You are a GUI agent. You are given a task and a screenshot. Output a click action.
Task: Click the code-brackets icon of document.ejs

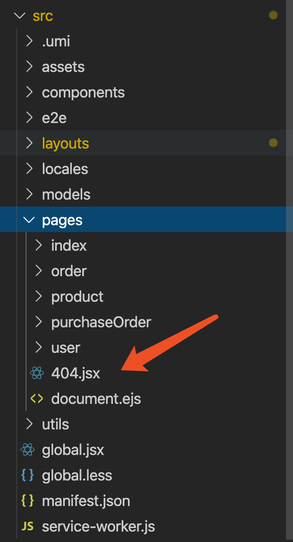pyautogui.click(x=37, y=399)
